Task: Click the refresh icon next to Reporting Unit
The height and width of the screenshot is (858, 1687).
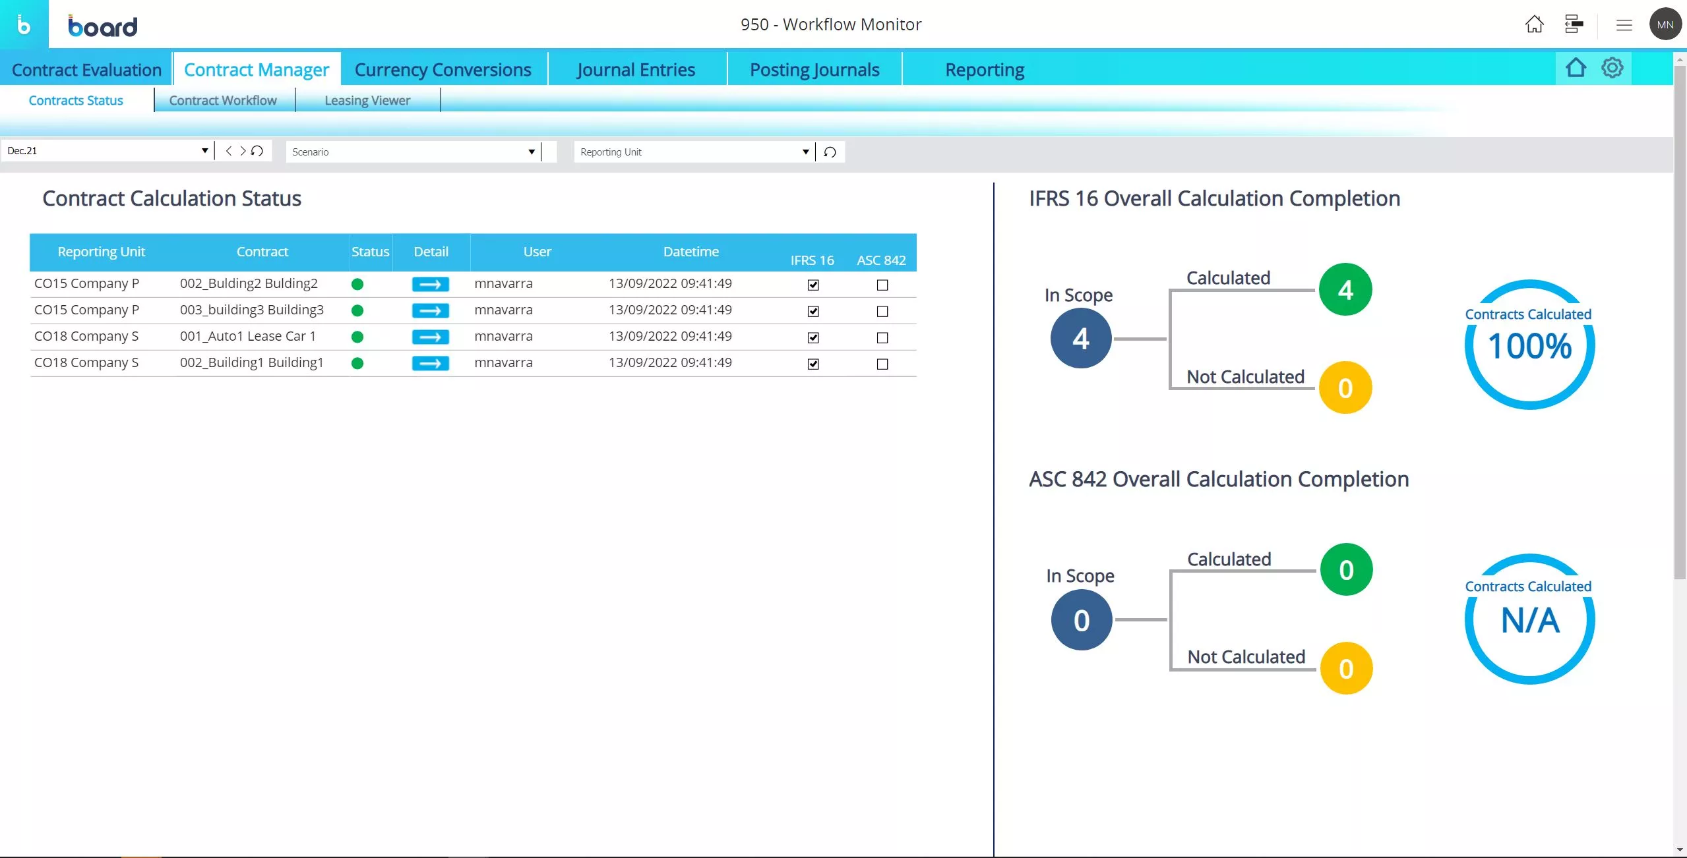Action: [x=830, y=151]
